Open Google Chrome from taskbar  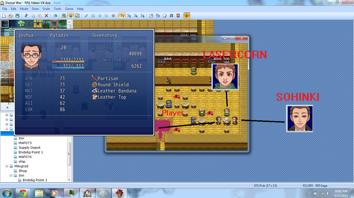23,193
